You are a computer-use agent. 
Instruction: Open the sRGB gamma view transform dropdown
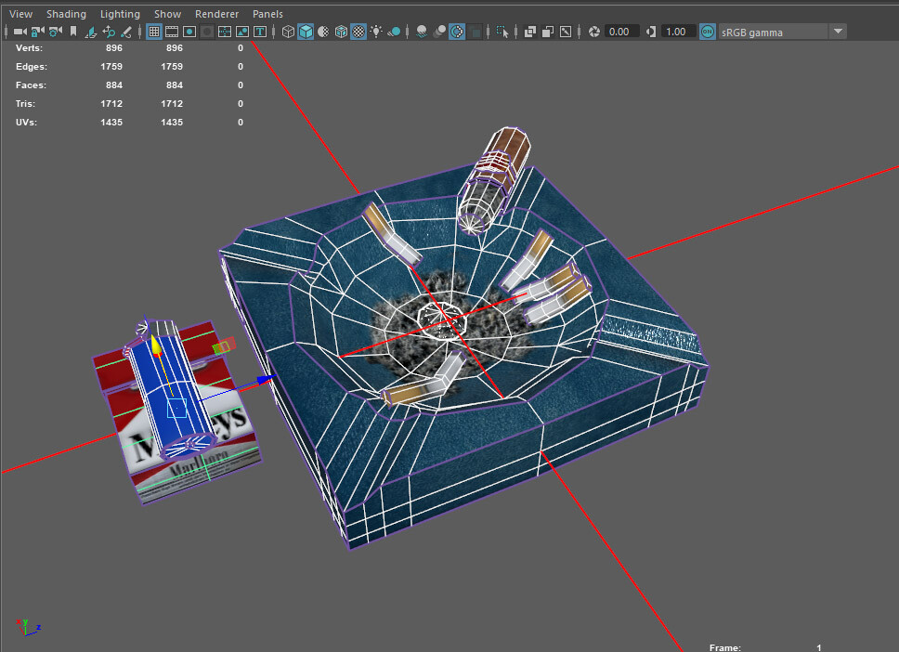[x=780, y=32]
